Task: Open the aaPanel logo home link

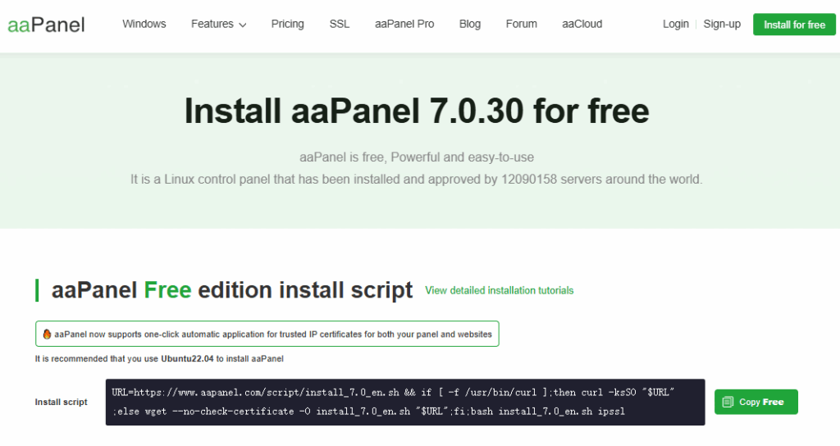Action: (x=46, y=25)
